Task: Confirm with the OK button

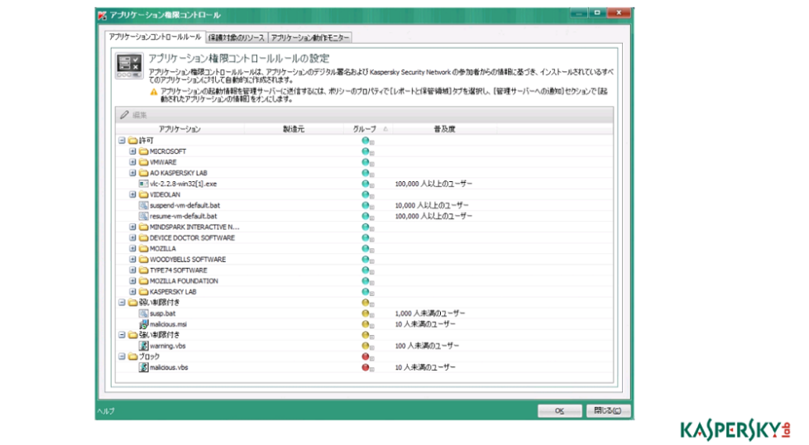Action: pos(559,411)
